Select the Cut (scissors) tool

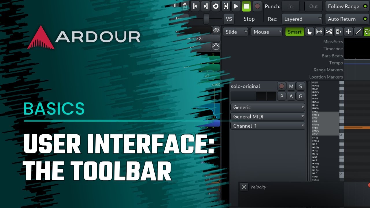point(329,32)
